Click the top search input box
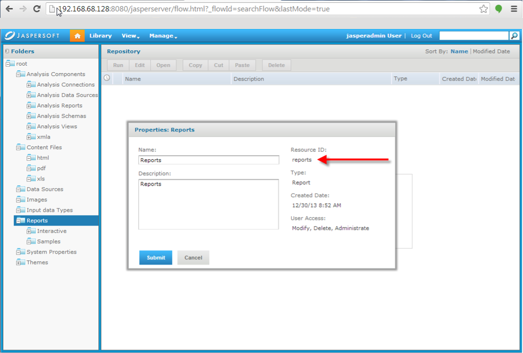The width and height of the screenshot is (523, 353). 474,36
